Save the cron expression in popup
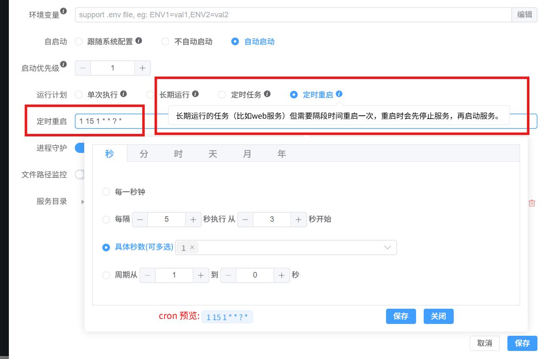The width and height of the screenshot is (548, 359). (x=401, y=316)
